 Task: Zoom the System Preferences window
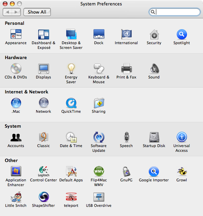pyautogui.click(x=19, y=4)
